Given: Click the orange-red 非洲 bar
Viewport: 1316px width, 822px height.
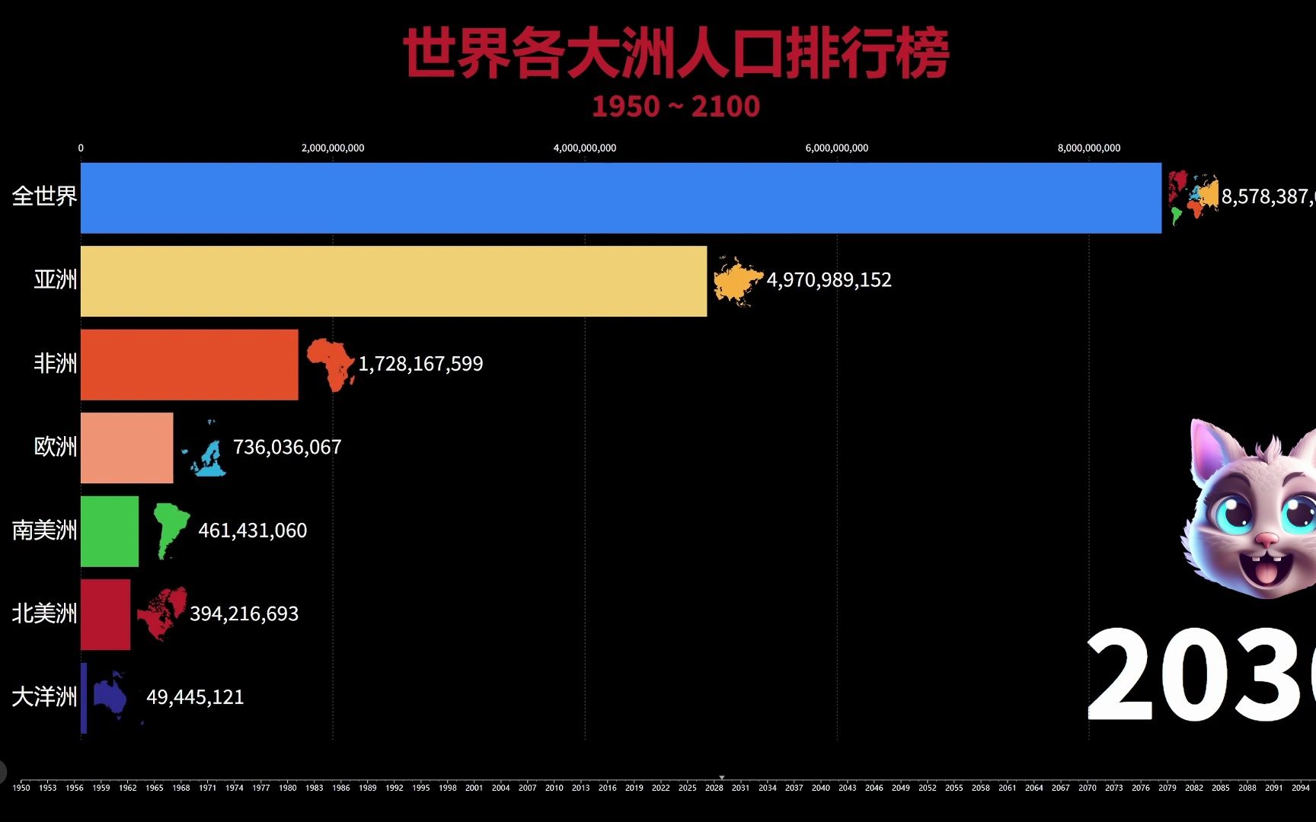Looking at the screenshot, I should [x=190, y=365].
